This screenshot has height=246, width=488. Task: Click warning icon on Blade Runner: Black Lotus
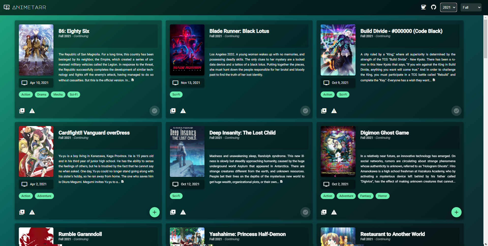coord(183,111)
